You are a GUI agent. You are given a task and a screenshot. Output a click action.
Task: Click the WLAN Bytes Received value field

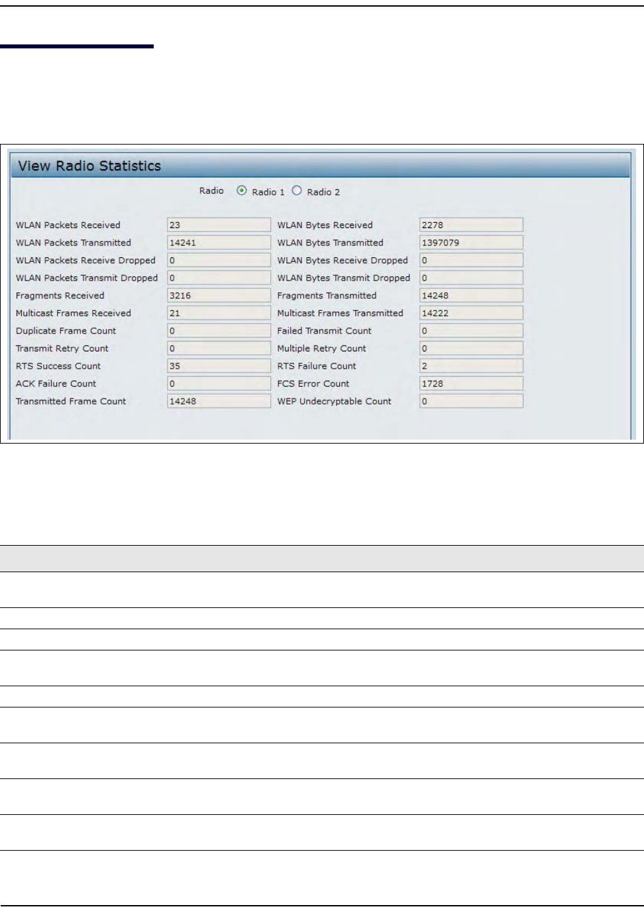(x=471, y=225)
